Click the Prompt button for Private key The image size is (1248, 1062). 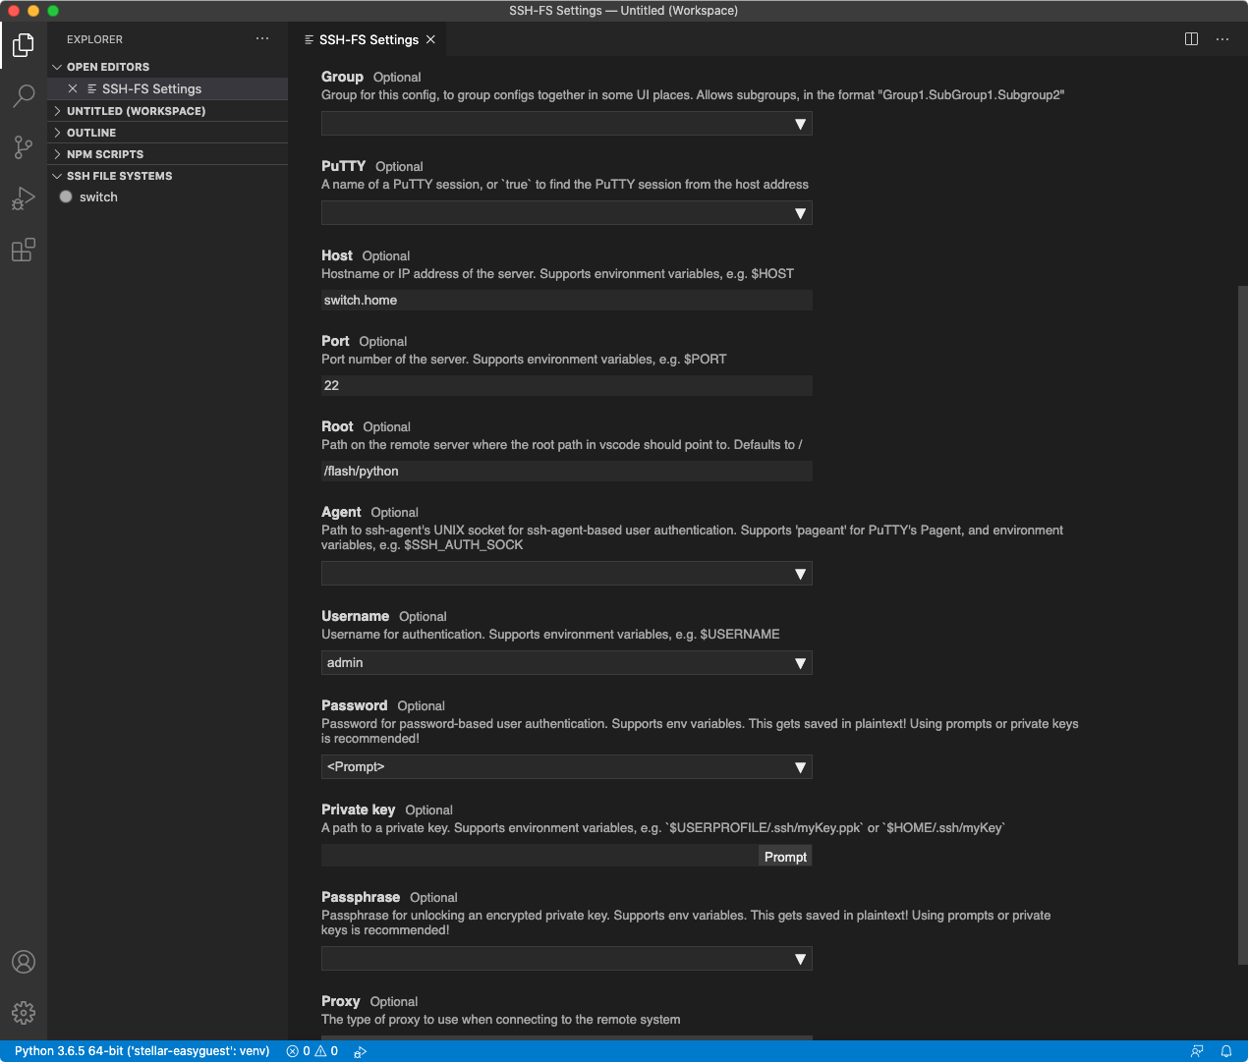coord(785,857)
